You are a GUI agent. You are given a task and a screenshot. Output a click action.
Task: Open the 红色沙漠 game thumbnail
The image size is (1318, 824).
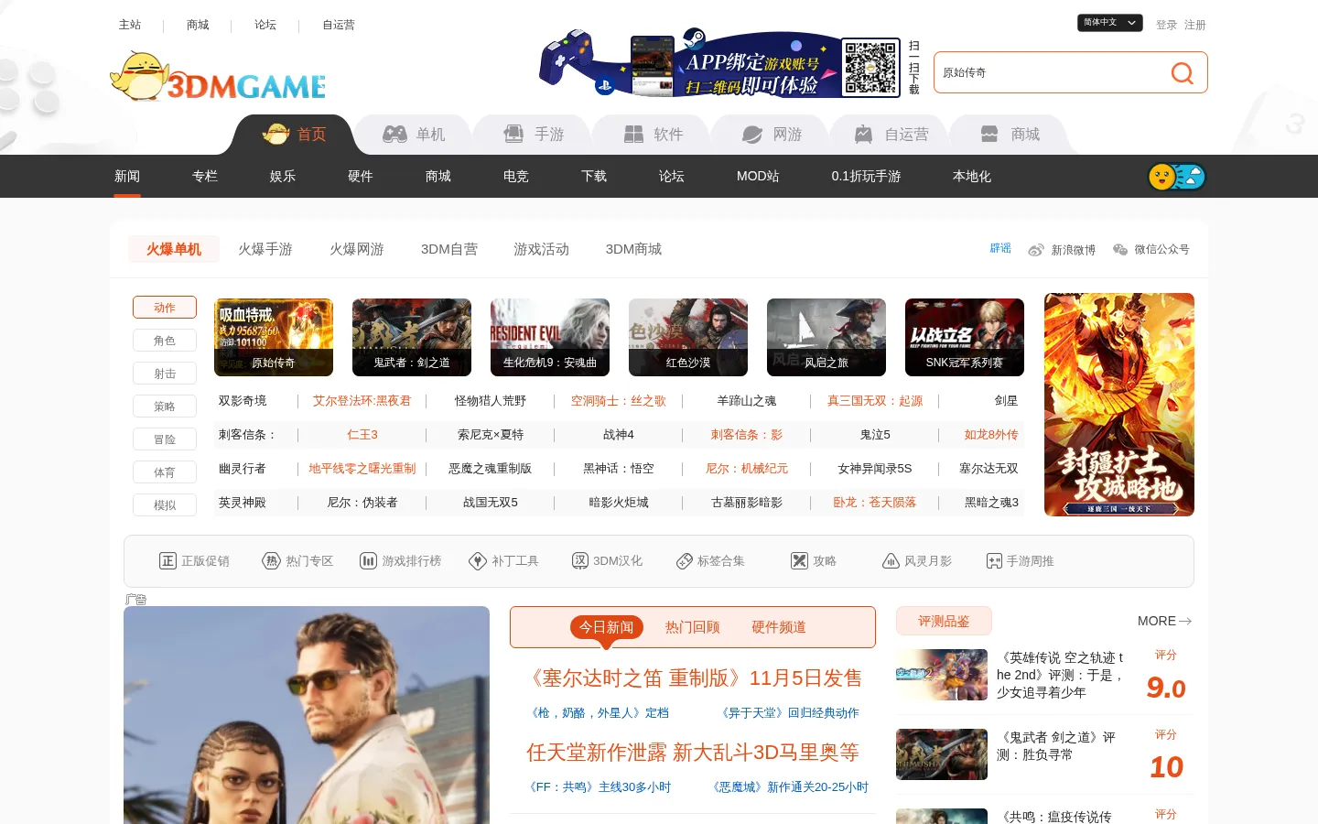688,337
